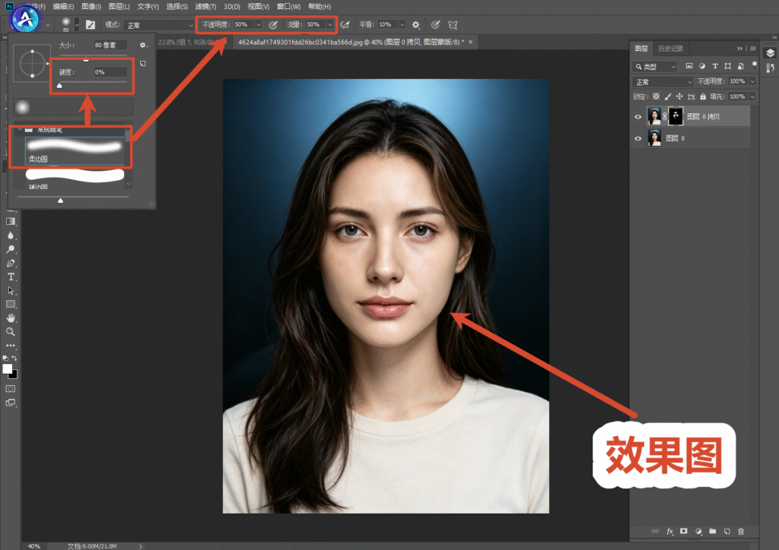Open collapsed Layers panel icon in dock

pos(770,53)
